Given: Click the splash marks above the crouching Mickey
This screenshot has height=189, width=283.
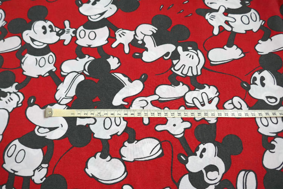Looking at the screenshot, I should pos(174,8).
